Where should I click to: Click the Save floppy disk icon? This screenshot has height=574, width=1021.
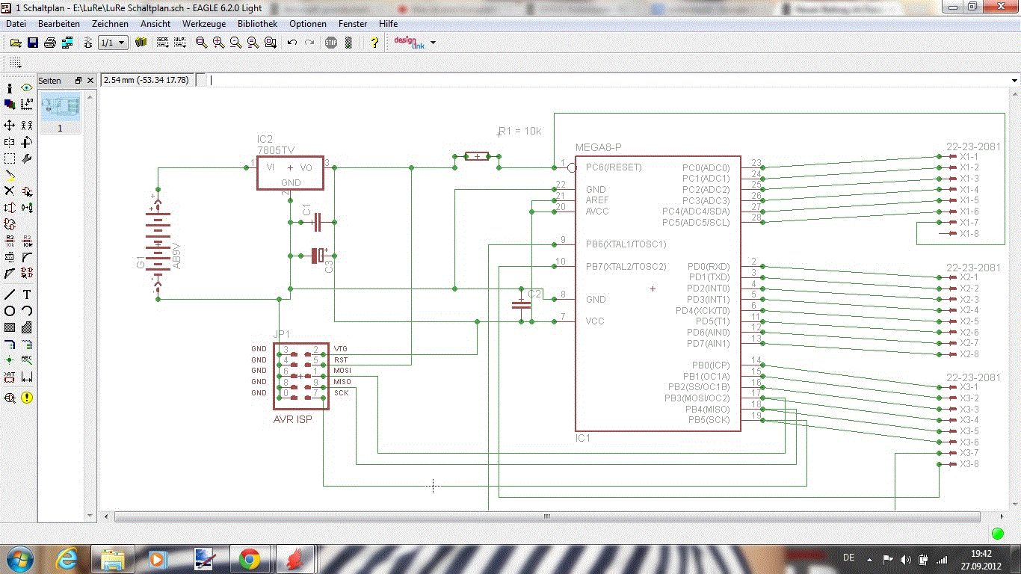tap(33, 43)
